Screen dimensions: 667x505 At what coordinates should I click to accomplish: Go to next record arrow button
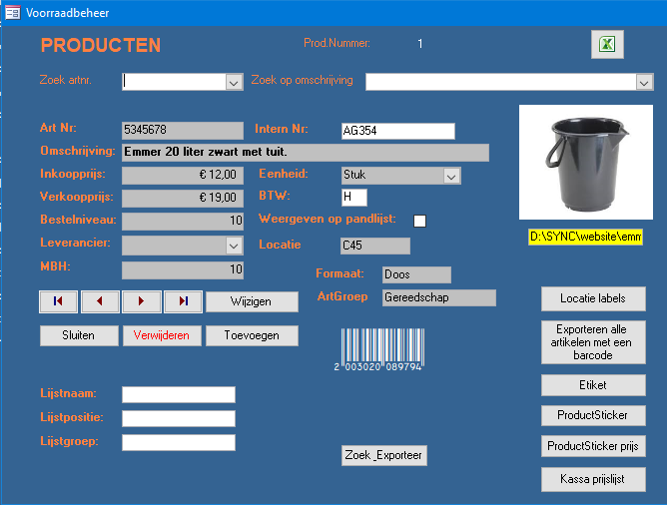click(141, 301)
